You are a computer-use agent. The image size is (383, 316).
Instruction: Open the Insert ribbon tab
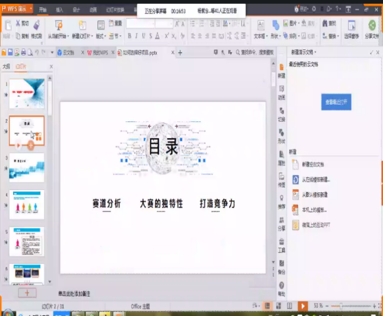(59, 10)
